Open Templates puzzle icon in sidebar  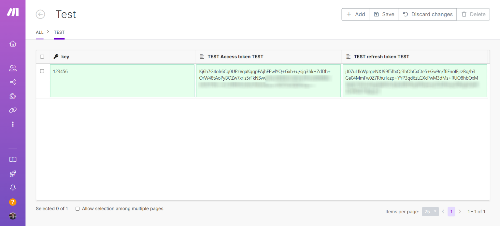[x=13, y=96]
